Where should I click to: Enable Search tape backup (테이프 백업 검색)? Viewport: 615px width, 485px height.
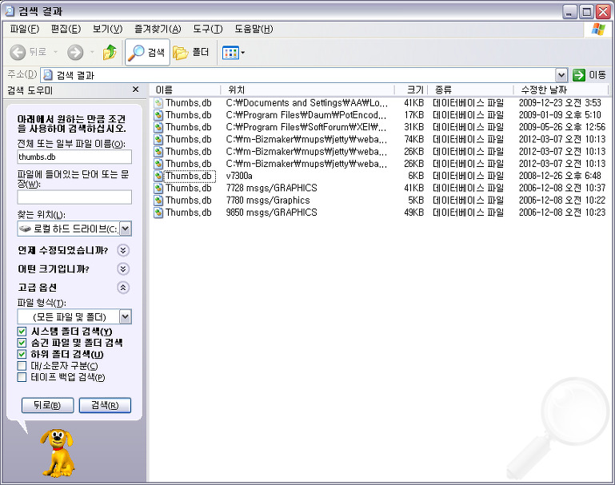(x=22, y=377)
